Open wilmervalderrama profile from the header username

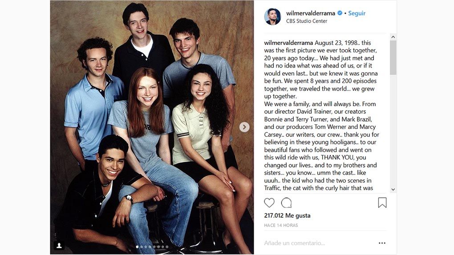coord(310,13)
